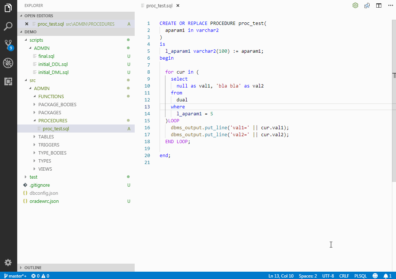This screenshot has width=396, height=279.
Task: Click the EXPLORER panel title
Action: point(34,5)
